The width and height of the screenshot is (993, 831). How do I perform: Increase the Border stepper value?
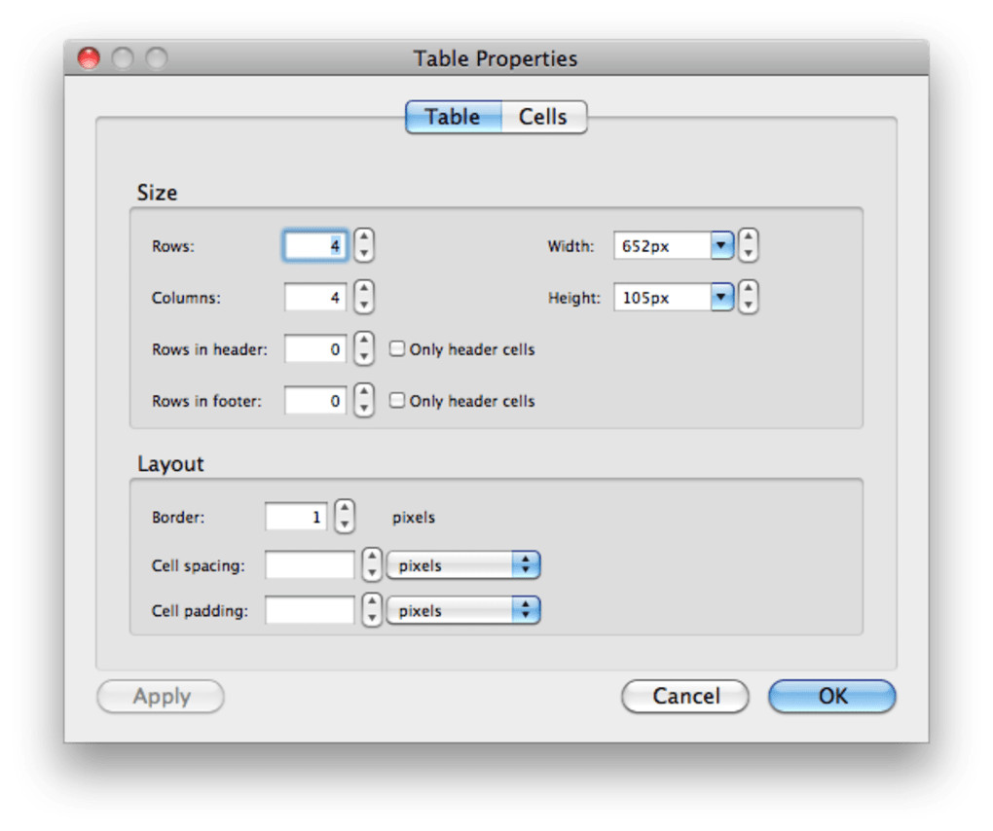tap(345, 509)
